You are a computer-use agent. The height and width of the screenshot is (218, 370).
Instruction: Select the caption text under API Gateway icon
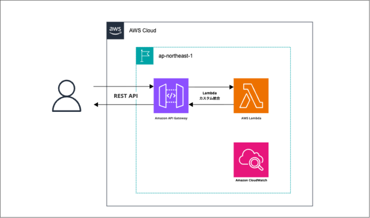click(x=171, y=118)
